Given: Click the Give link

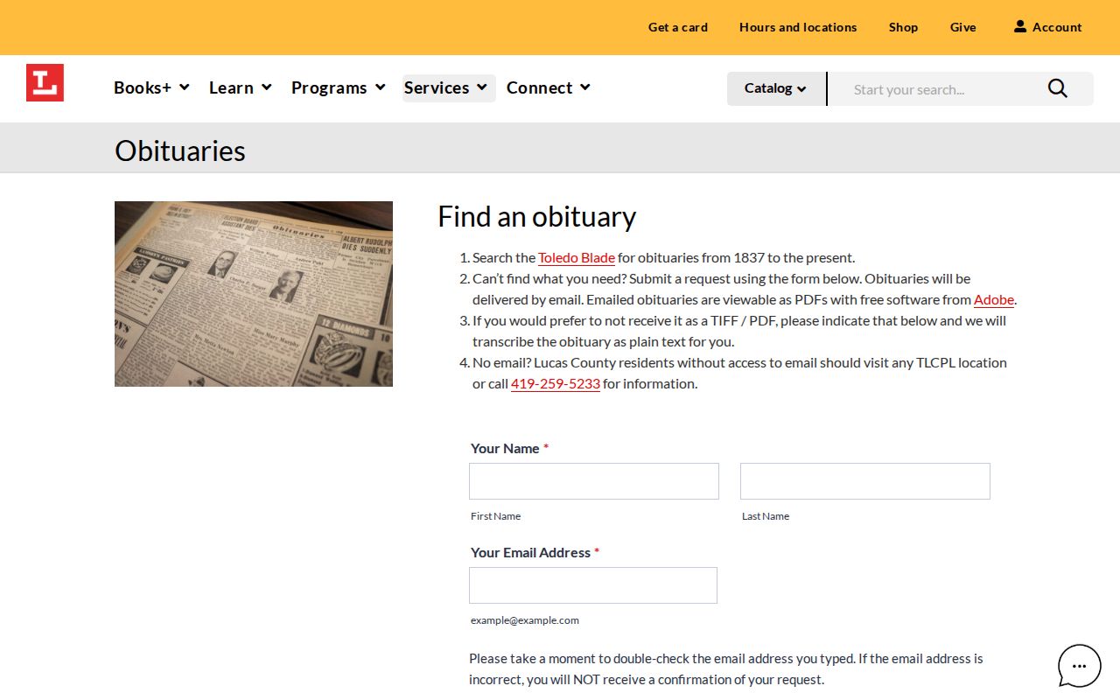Looking at the screenshot, I should point(962,27).
